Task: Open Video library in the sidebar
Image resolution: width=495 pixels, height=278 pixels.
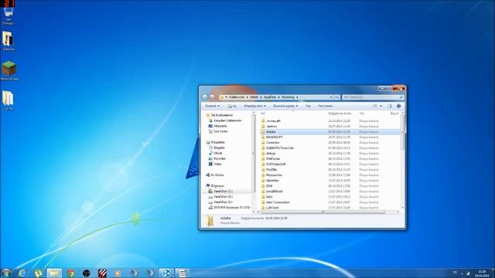Action: click(215, 164)
